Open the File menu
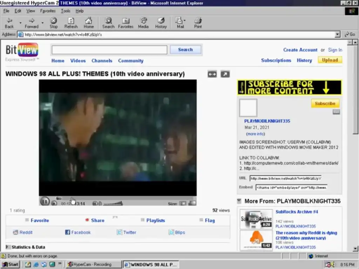Screen dimensions: 359x269 6,11
